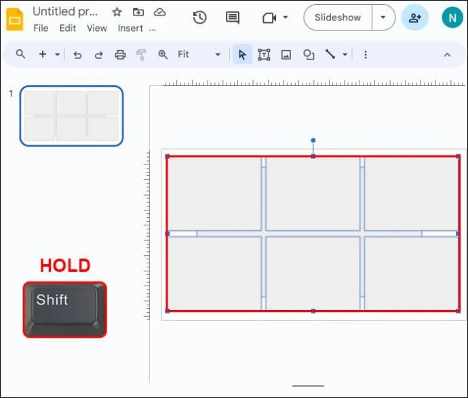Print the presentation

pos(120,55)
